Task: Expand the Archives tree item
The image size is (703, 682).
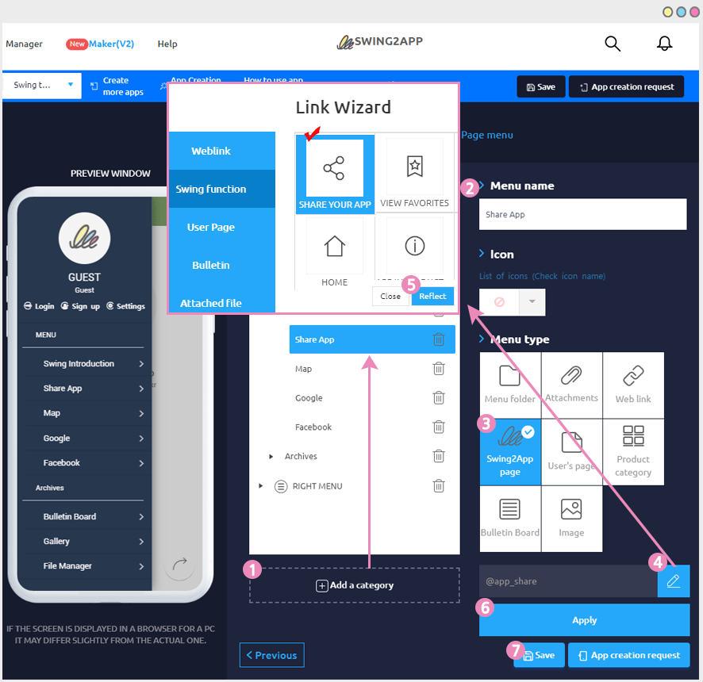Action: point(271,456)
